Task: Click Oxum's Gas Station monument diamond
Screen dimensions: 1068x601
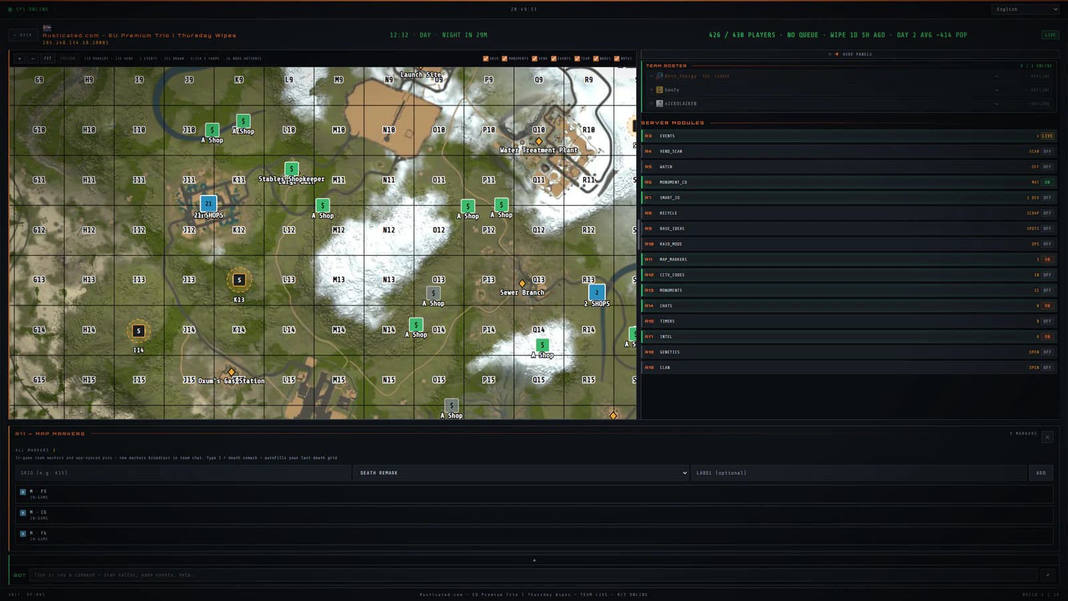Action: [x=231, y=372]
